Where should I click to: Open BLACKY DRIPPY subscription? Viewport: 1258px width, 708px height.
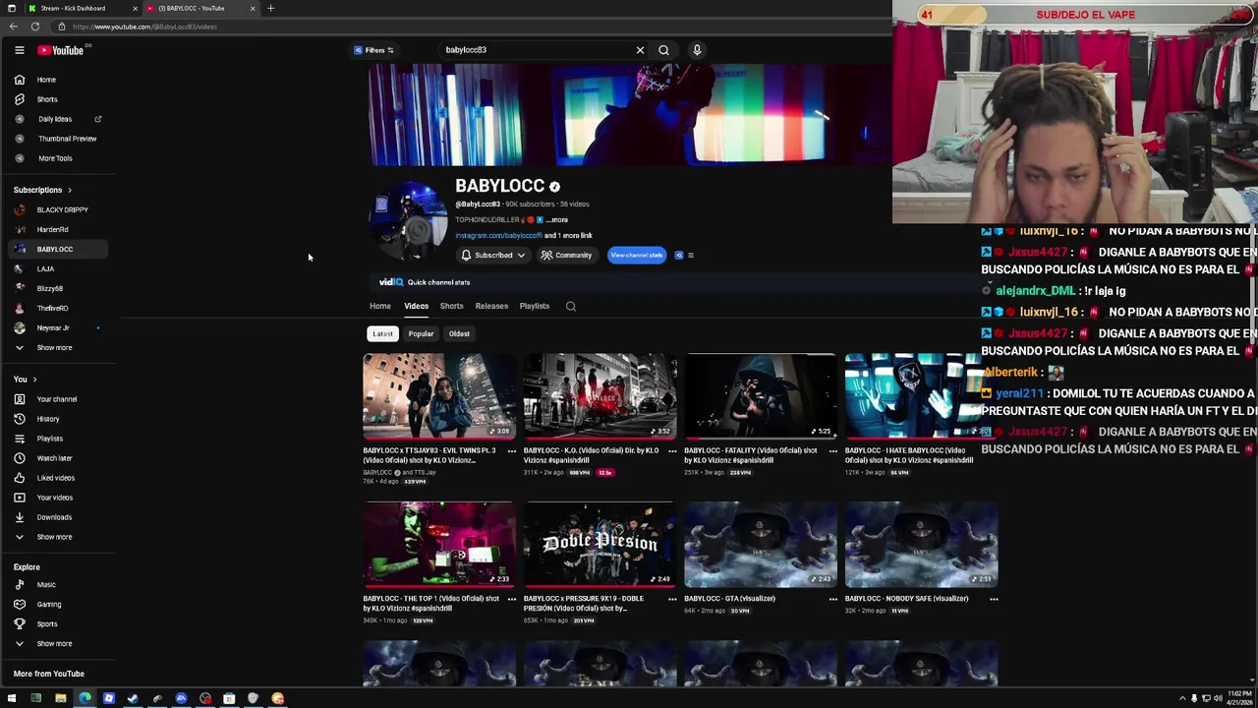click(59, 210)
